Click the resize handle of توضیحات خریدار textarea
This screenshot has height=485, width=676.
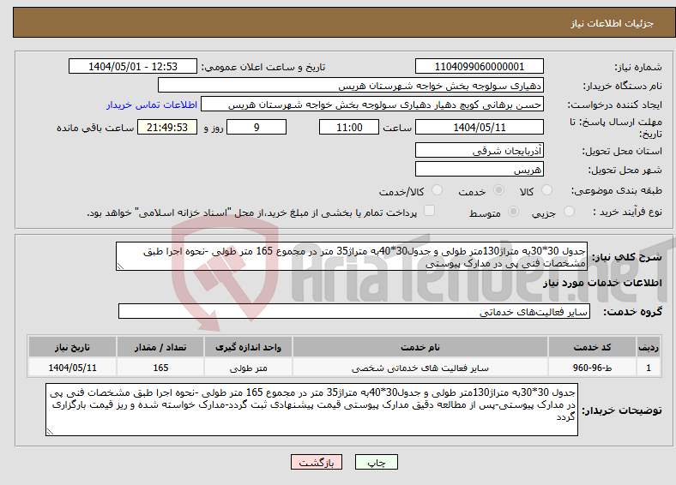tap(50, 432)
